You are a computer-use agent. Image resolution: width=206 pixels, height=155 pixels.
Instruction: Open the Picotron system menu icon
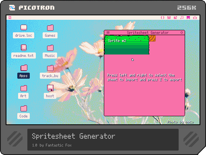pos(10,18)
